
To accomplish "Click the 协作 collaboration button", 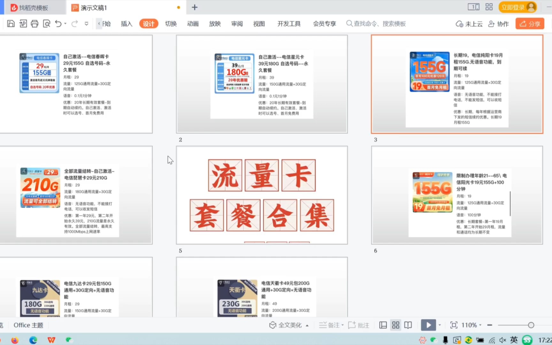I will tap(498, 24).
